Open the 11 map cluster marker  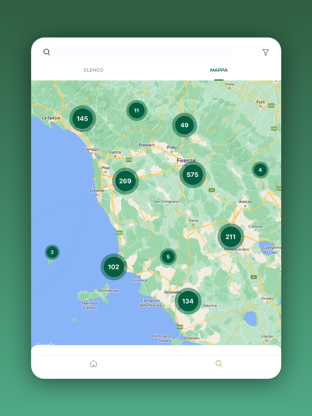pos(137,110)
